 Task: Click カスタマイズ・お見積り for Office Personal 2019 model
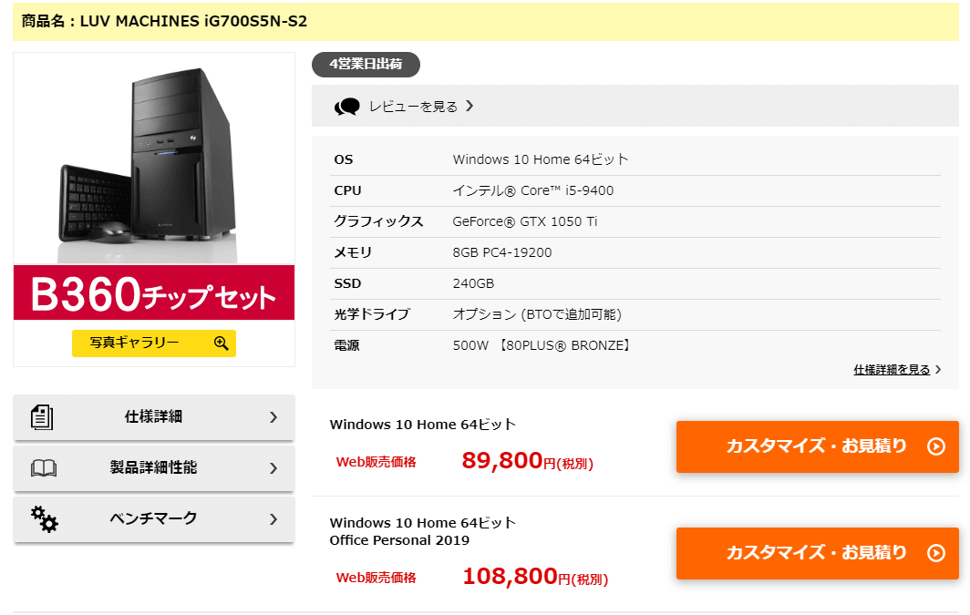click(x=816, y=553)
